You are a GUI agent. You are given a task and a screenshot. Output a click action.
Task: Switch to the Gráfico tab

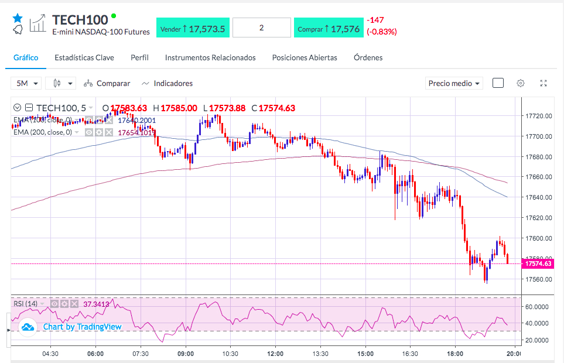26,57
